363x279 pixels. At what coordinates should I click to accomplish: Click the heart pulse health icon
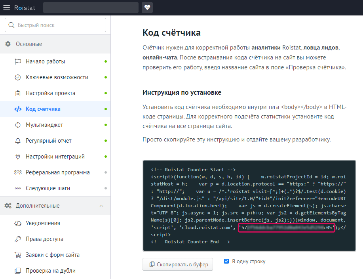[x=147, y=8]
